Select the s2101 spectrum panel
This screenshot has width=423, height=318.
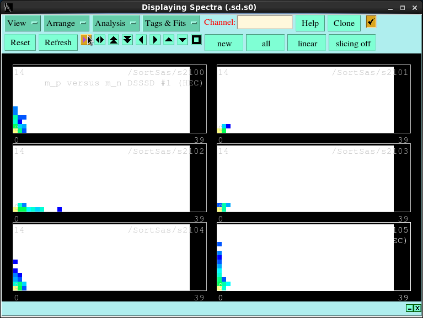tap(314, 99)
